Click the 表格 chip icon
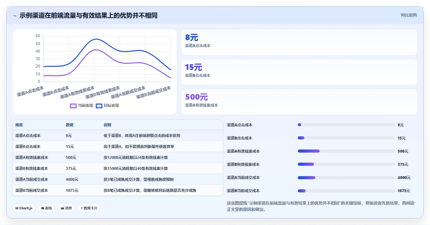Image resolution: width=430 pixels, height=225 pixels. click(x=43, y=208)
